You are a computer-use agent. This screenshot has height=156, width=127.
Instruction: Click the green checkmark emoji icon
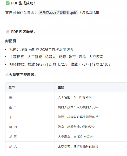coord(8,3)
